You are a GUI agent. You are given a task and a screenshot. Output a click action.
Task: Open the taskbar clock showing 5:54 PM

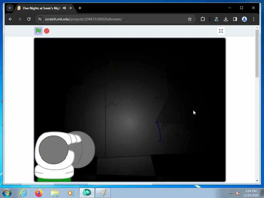pyautogui.click(x=251, y=193)
